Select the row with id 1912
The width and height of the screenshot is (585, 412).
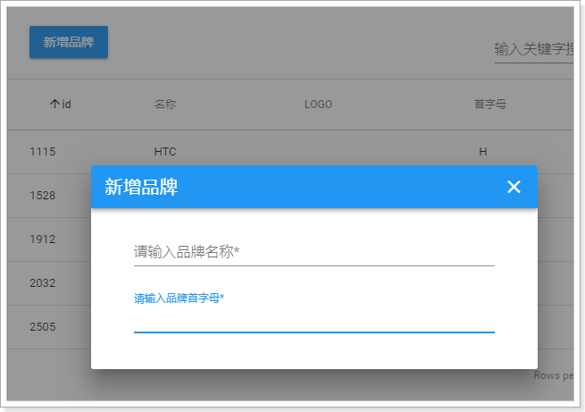[x=43, y=240]
